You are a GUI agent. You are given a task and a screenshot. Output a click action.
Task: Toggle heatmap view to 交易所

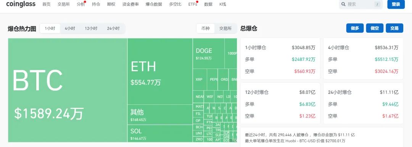click(x=225, y=28)
